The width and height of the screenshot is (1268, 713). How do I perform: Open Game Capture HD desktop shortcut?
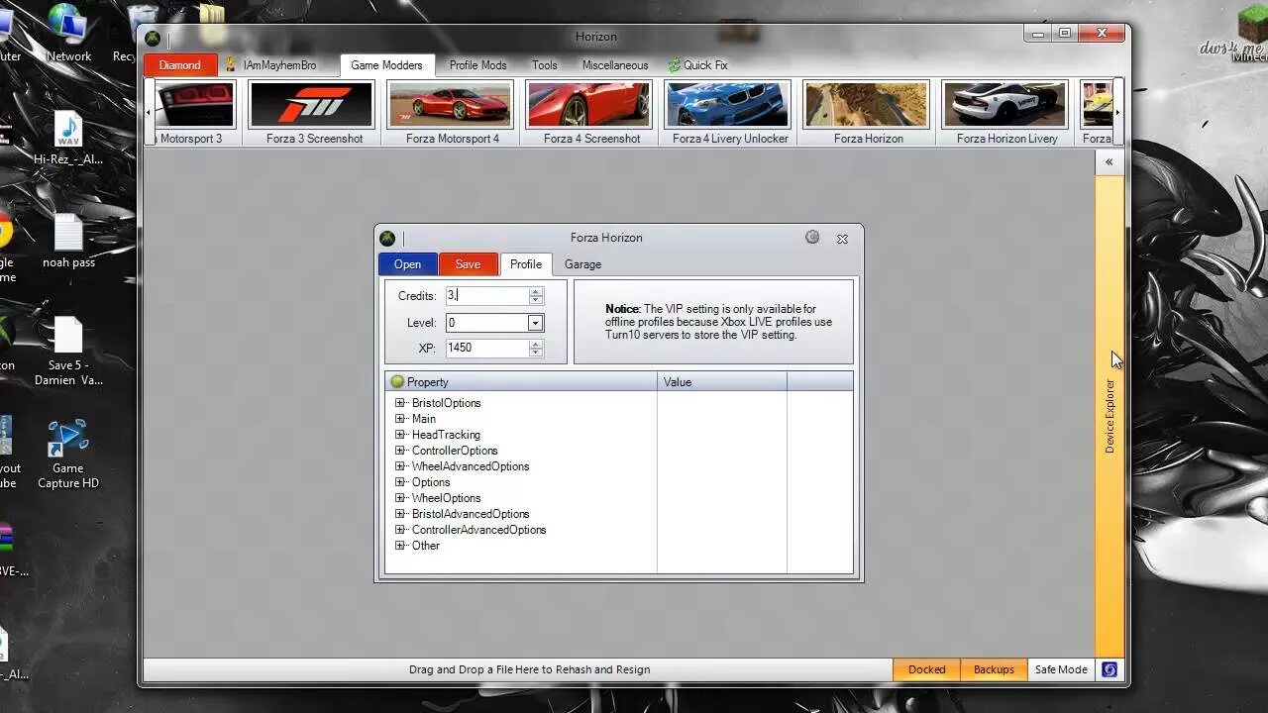coord(68,454)
